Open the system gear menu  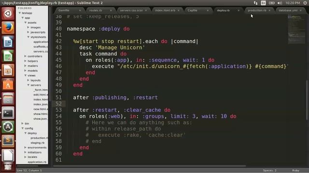coord(305,3)
